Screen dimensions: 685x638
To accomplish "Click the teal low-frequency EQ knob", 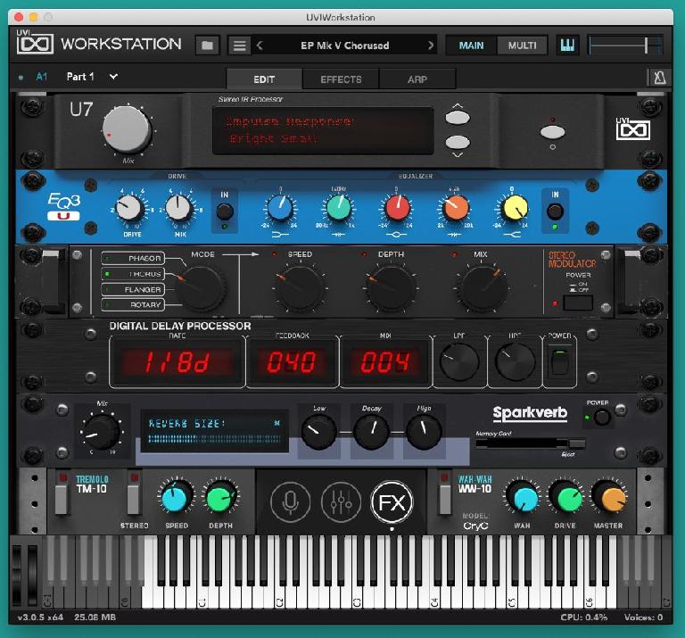I will tap(339, 209).
